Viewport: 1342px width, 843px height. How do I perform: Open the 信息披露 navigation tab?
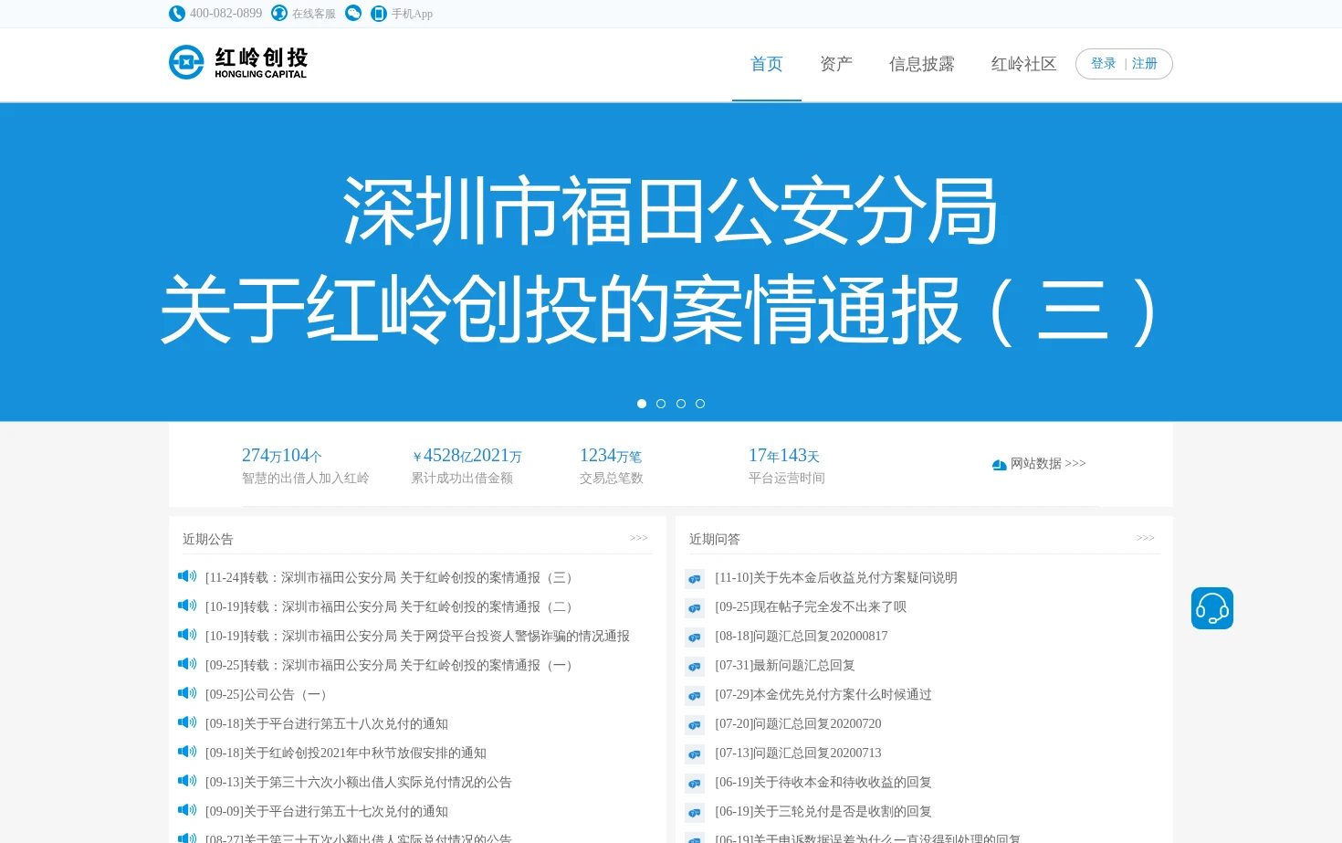point(922,64)
